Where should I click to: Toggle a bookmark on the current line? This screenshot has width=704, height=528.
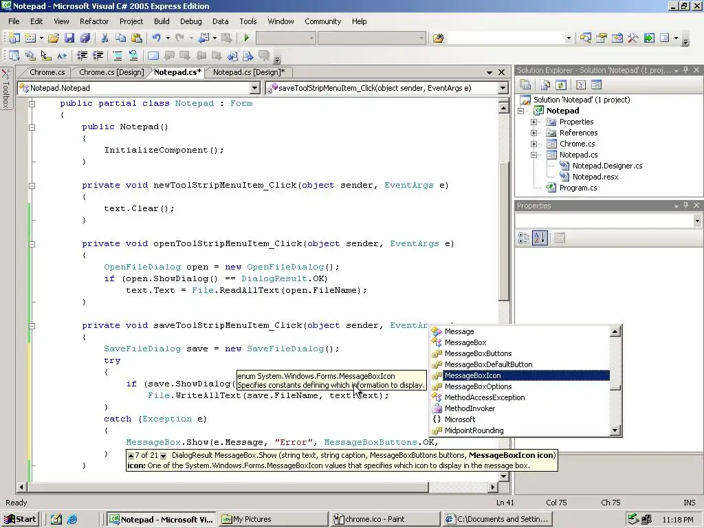pyautogui.click(x=153, y=56)
